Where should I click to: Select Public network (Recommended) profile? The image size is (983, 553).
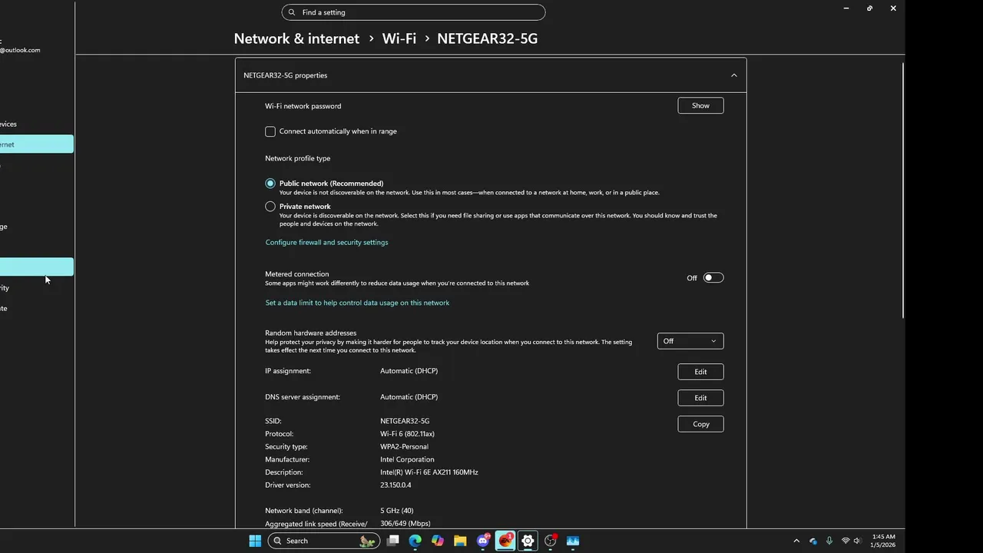(x=270, y=184)
